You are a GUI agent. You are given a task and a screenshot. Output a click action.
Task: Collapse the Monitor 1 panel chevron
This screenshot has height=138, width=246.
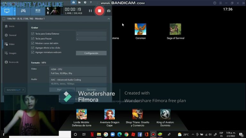109,19
